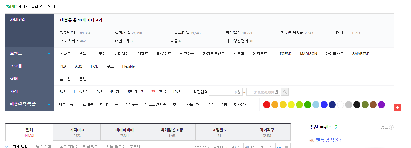Switch to list view layout icon
Image resolution: width=411 pixels, height=148 pixels.
(279, 146)
